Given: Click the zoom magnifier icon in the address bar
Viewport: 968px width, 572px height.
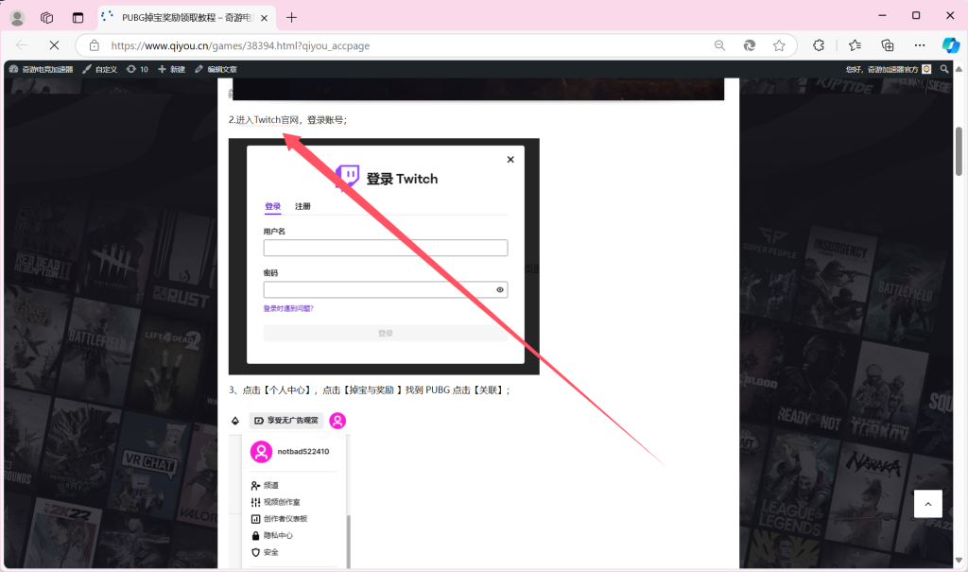Looking at the screenshot, I should [719, 45].
